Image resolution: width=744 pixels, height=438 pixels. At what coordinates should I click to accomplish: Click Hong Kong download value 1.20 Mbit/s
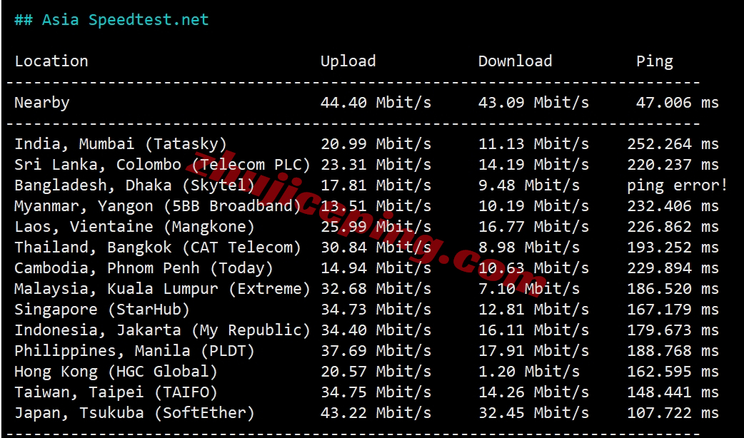(528, 371)
